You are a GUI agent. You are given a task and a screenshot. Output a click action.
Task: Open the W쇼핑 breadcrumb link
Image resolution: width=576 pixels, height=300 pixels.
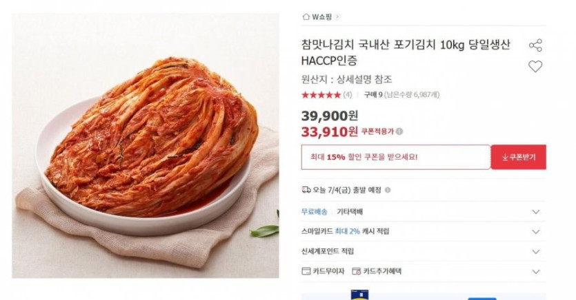[x=321, y=17]
